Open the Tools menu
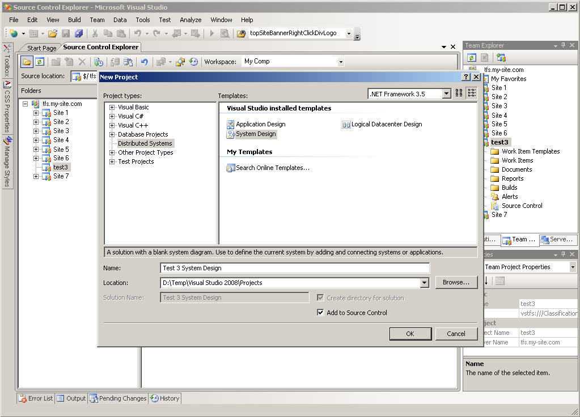Screen dimensions: 580x417 (x=143, y=20)
